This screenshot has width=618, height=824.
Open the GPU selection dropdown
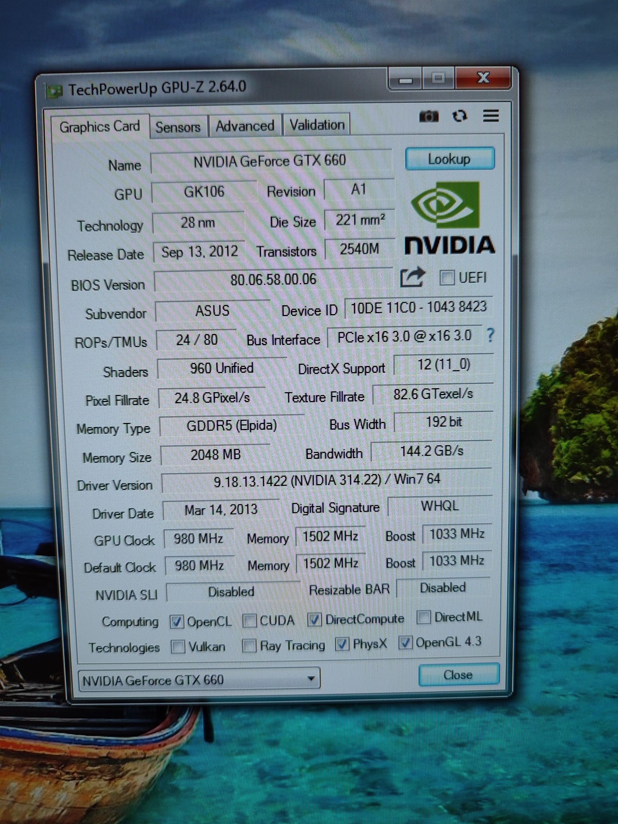point(199,679)
